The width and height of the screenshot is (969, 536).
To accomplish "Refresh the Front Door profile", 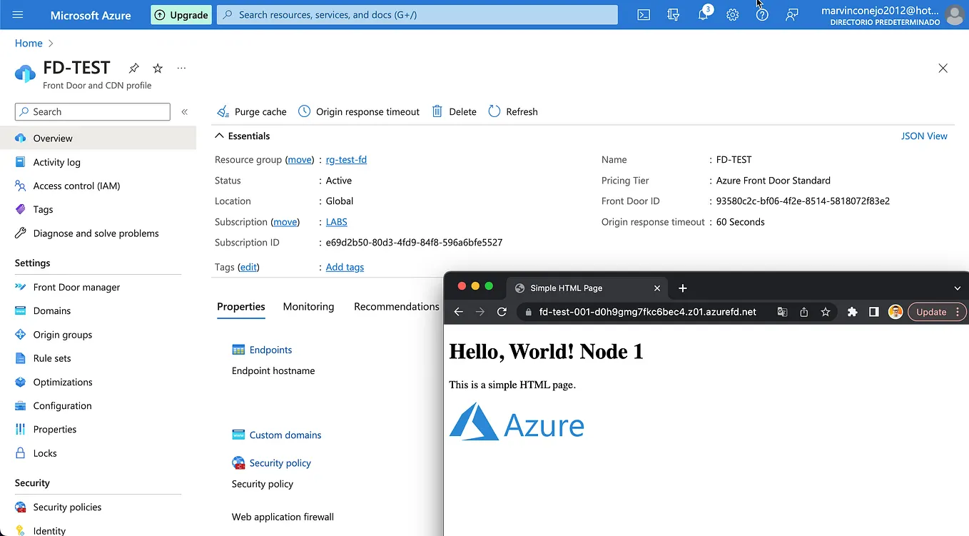I will (x=513, y=111).
